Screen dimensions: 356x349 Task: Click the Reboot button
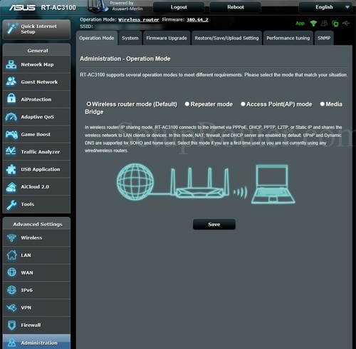(236, 7)
